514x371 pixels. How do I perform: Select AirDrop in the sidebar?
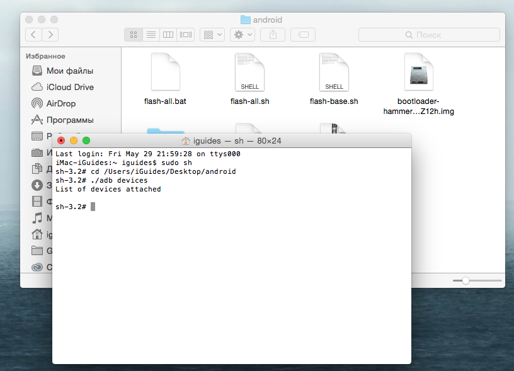(x=61, y=103)
